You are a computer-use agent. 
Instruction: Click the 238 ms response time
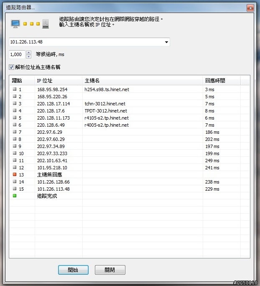point(212,182)
